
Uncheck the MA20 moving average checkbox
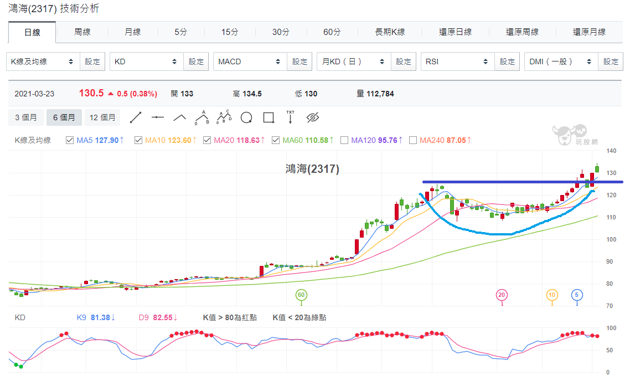[x=207, y=140]
